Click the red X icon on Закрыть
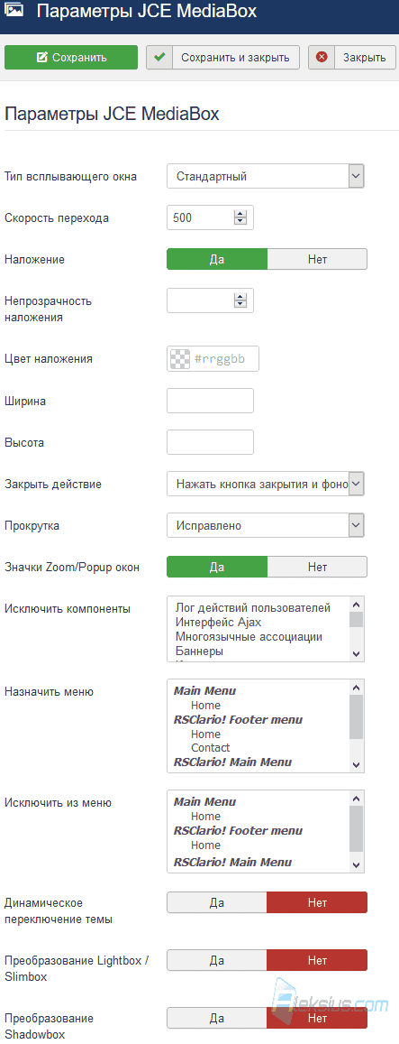Screen dimensions: 399x1044 (322, 57)
